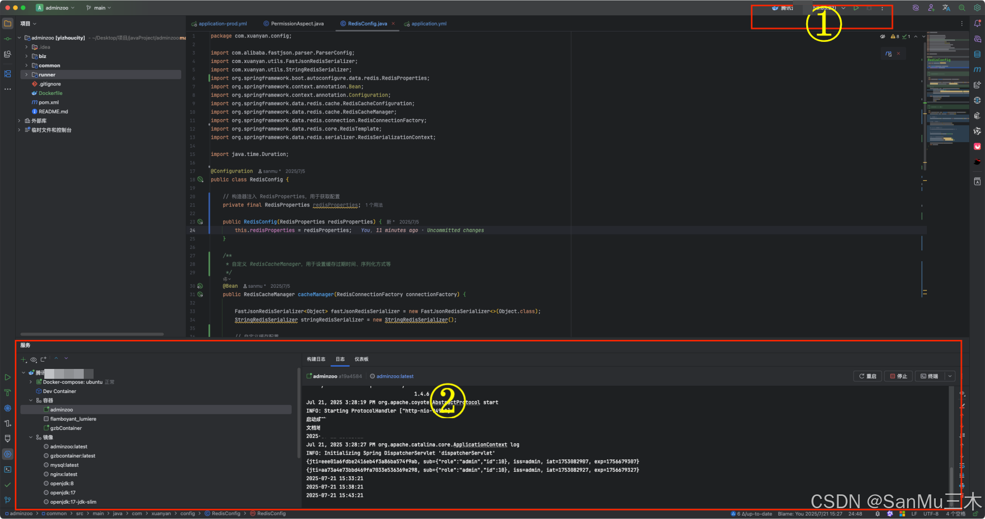985x519 pixels.
Task: Open the 构建日志 tab
Action: point(316,359)
